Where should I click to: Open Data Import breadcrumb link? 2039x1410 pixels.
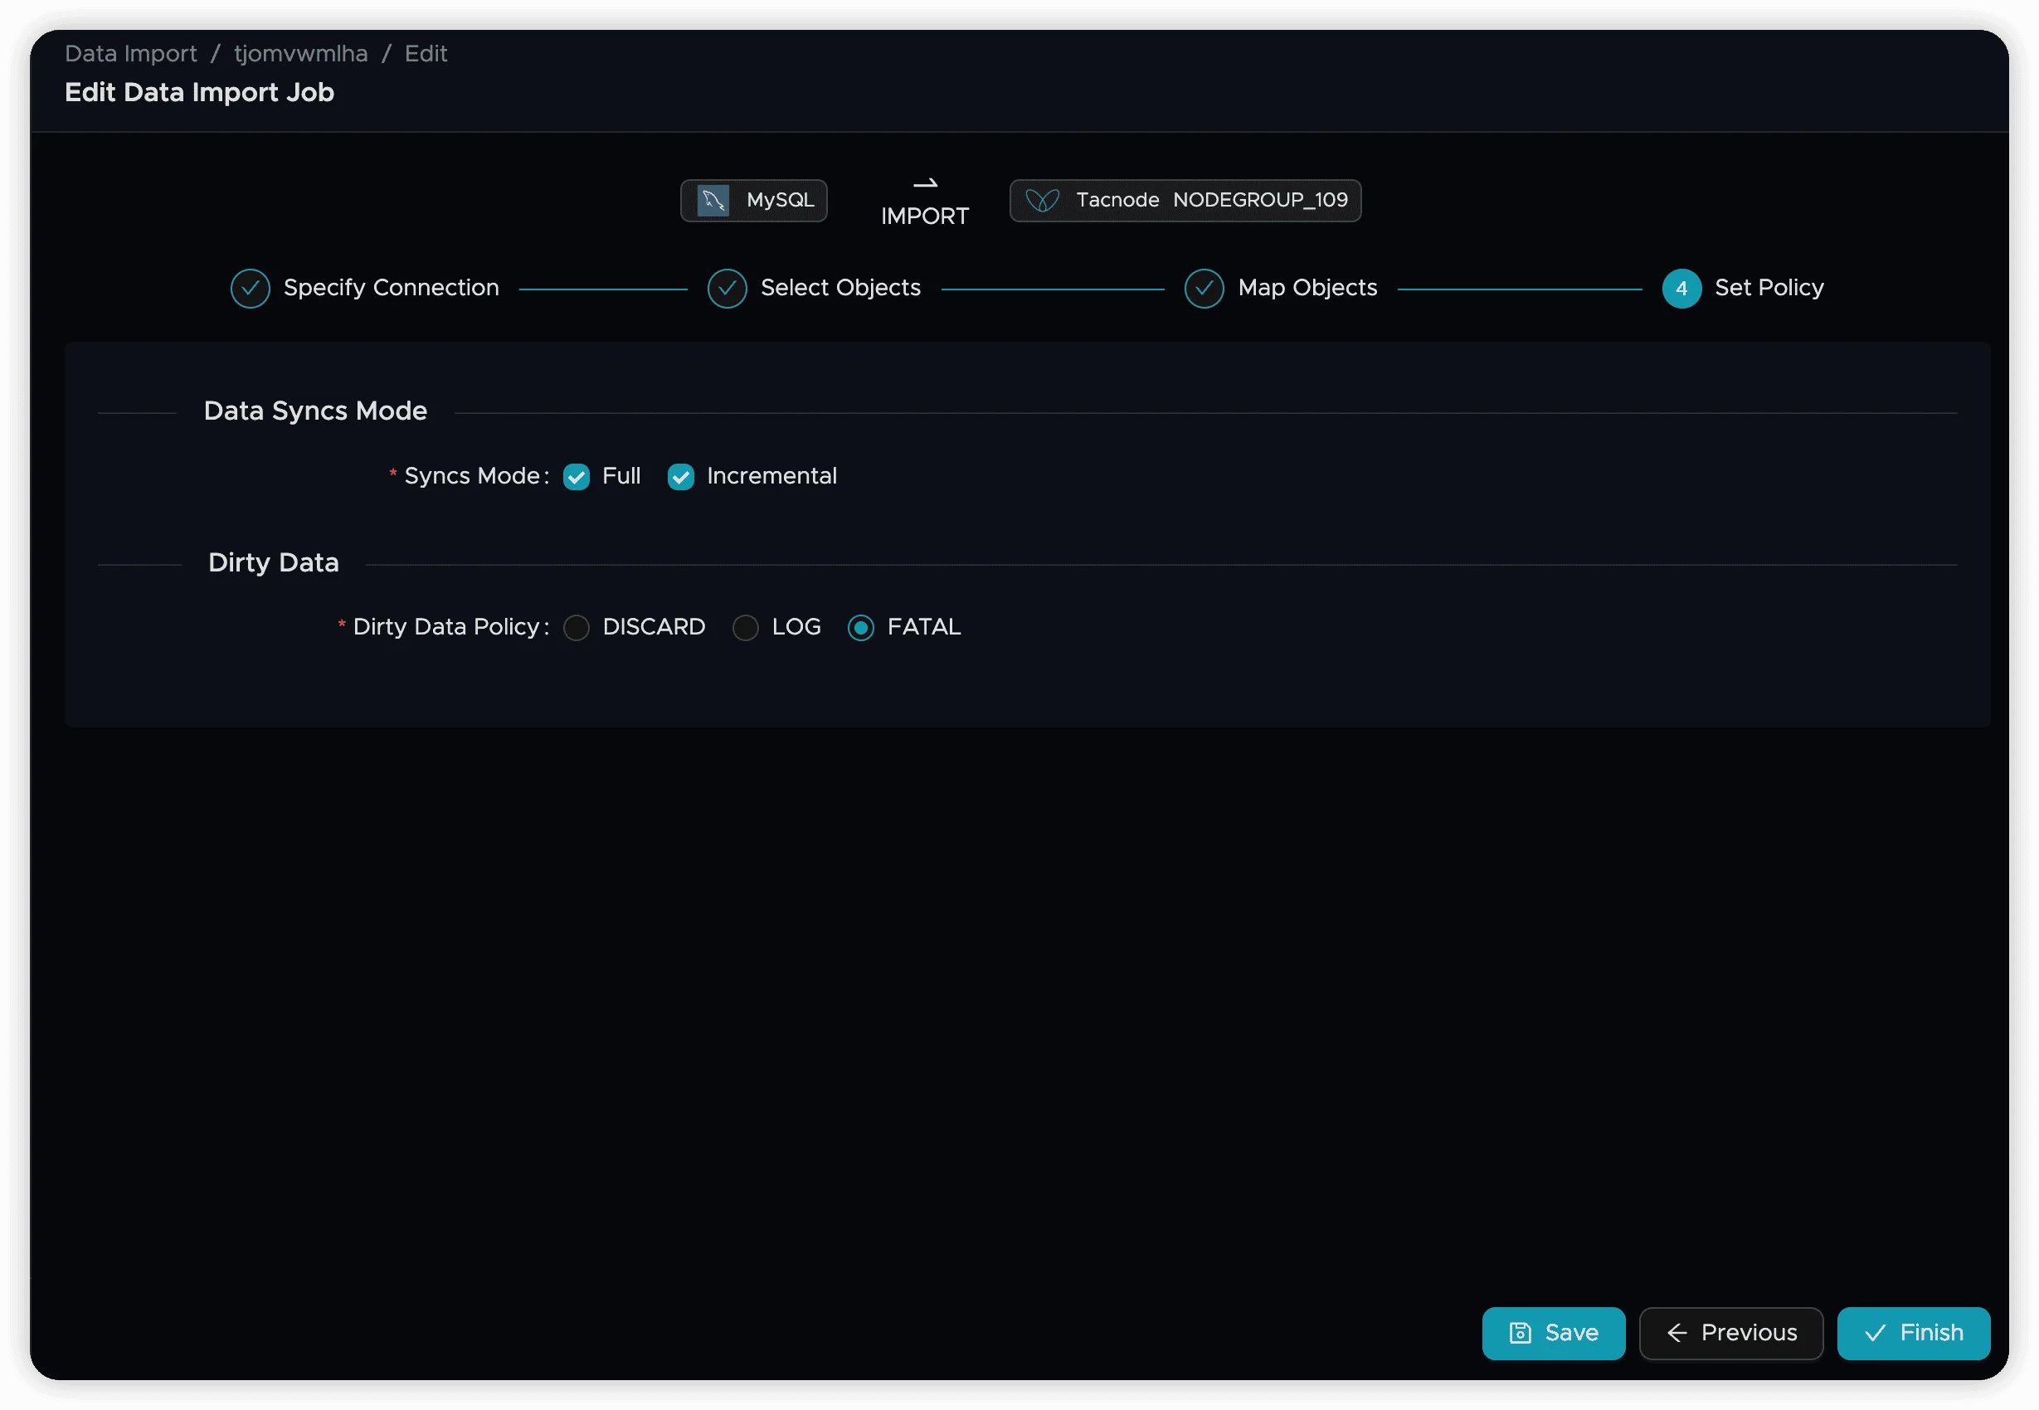pyautogui.click(x=131, y=54)
